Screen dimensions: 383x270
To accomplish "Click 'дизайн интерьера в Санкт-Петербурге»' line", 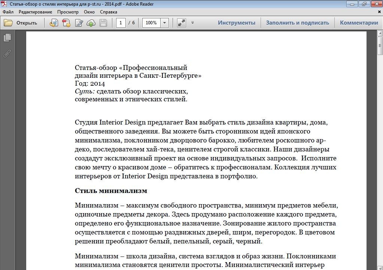I will click(138, 76).
